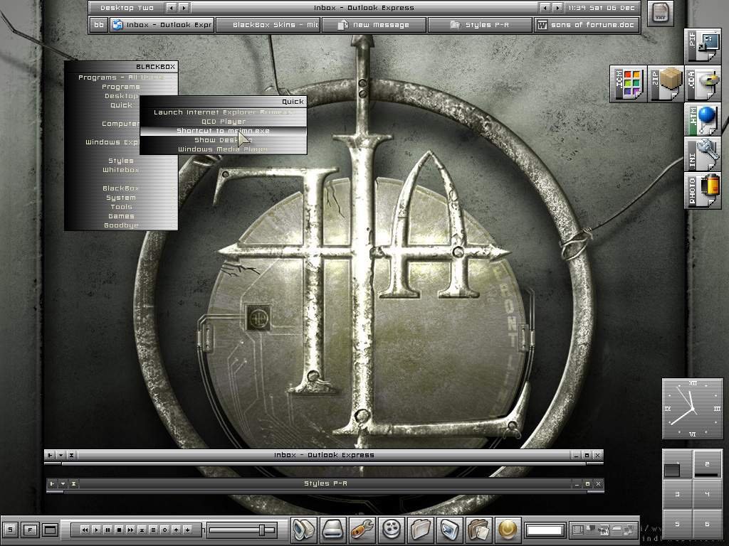Expand the System submenu in BlackBox menu
The width and height of the screenshot is (729, 546).
[x=121, y=198]
